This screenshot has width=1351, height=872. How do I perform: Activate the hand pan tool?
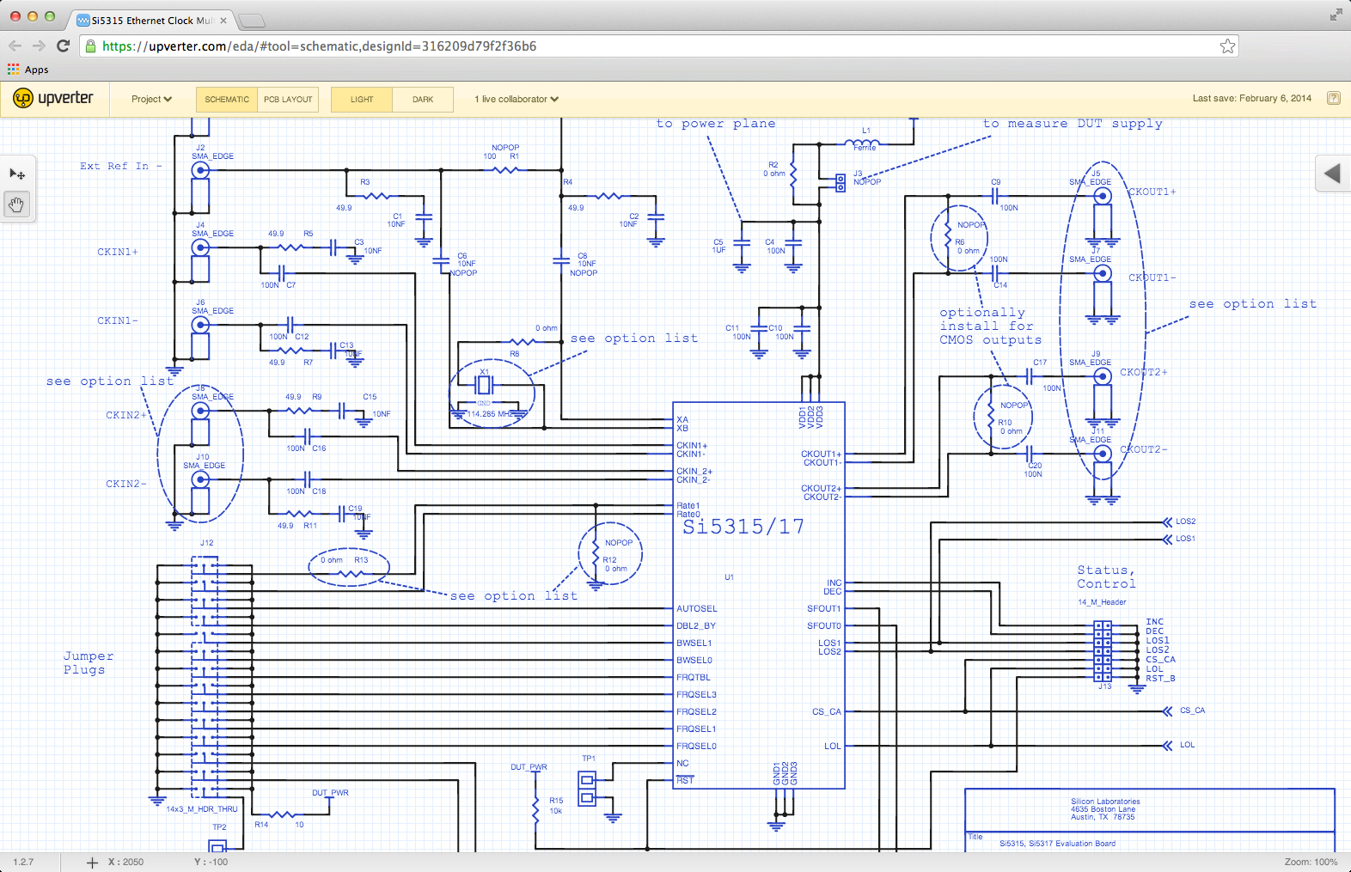[17, 204]
